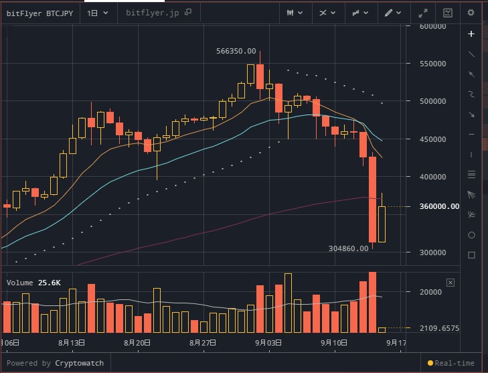Click the 8月13日 date label
The height and width of the screenshot is (373, 488).
(72, 343)
